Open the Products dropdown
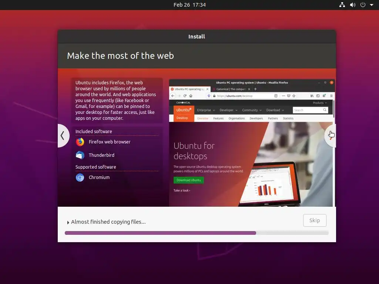 click(319, 103)
